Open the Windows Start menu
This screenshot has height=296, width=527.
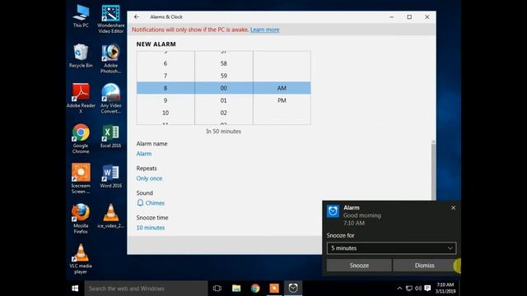click(75, 289)
